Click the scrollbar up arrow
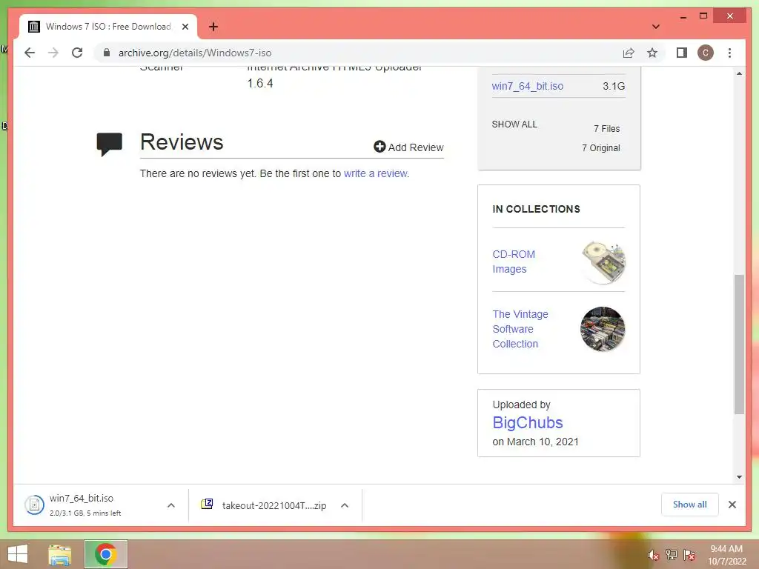The image size is (759, 569). (x=739, y=73)
